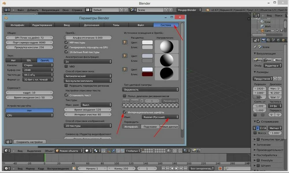Click the pin icon next to Scene
289x173 pixels.
(x=255, y=47)
